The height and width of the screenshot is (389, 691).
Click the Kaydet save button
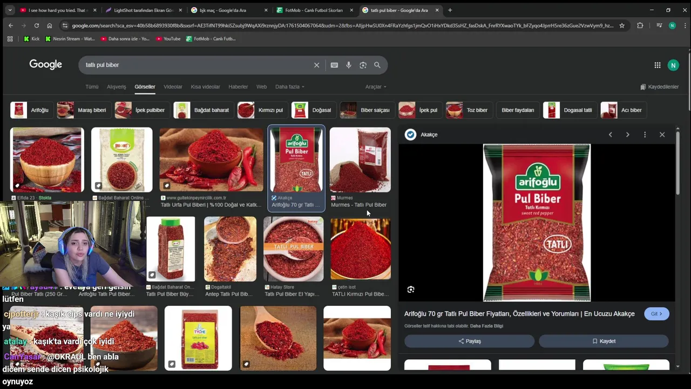pos(604,341)
